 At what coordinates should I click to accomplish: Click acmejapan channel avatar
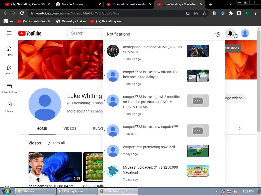[x=113, y=51]
